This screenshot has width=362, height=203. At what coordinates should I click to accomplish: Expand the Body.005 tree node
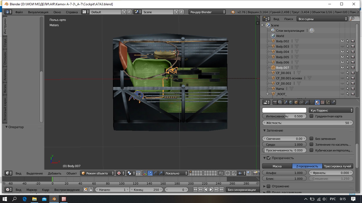tap(267, 57)
